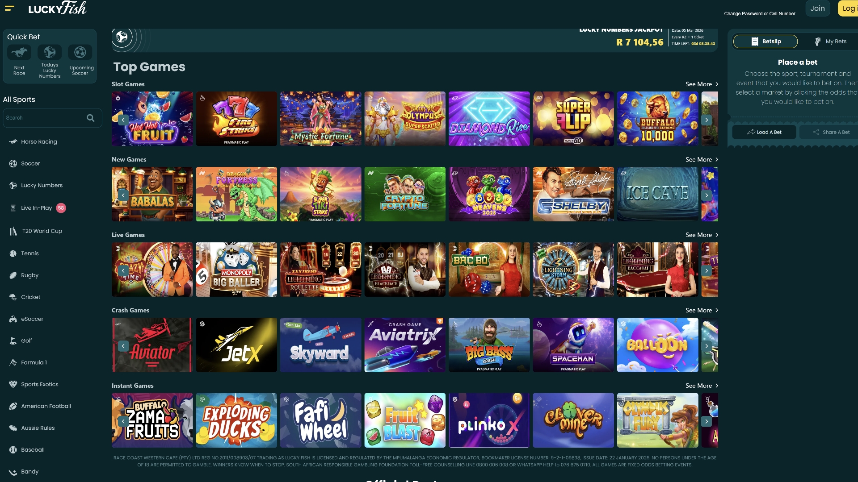Select the Betslip tab
The image size is (858, 482).
coord(765,42)
